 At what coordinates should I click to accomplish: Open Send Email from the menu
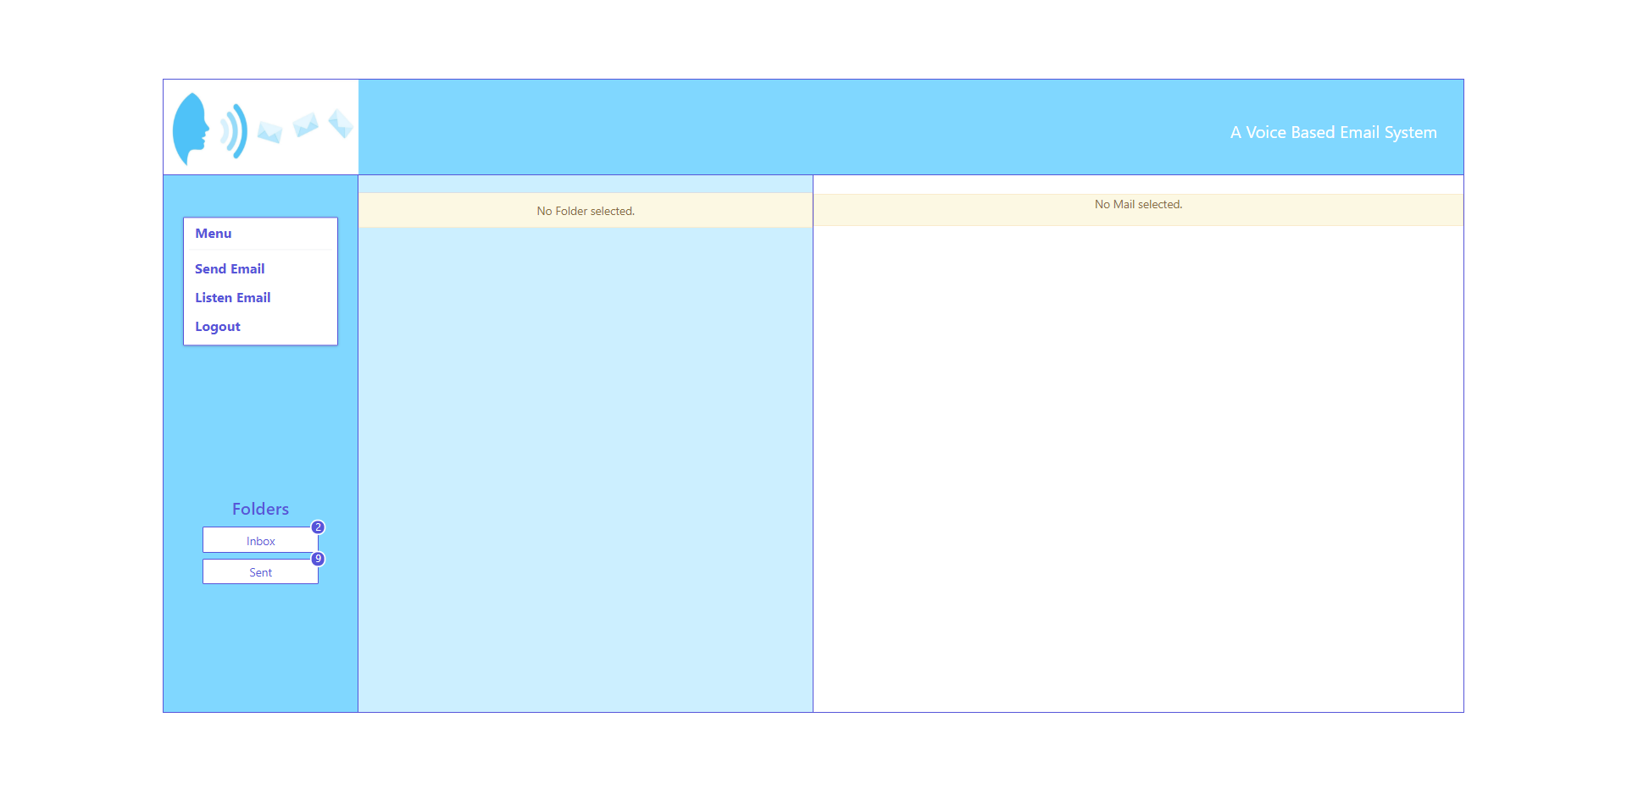pyautogui.click(x=230, y=269)
